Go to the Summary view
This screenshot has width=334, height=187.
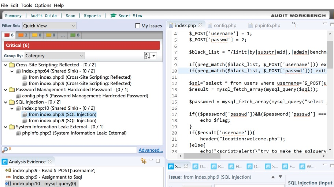click(13, 16)
